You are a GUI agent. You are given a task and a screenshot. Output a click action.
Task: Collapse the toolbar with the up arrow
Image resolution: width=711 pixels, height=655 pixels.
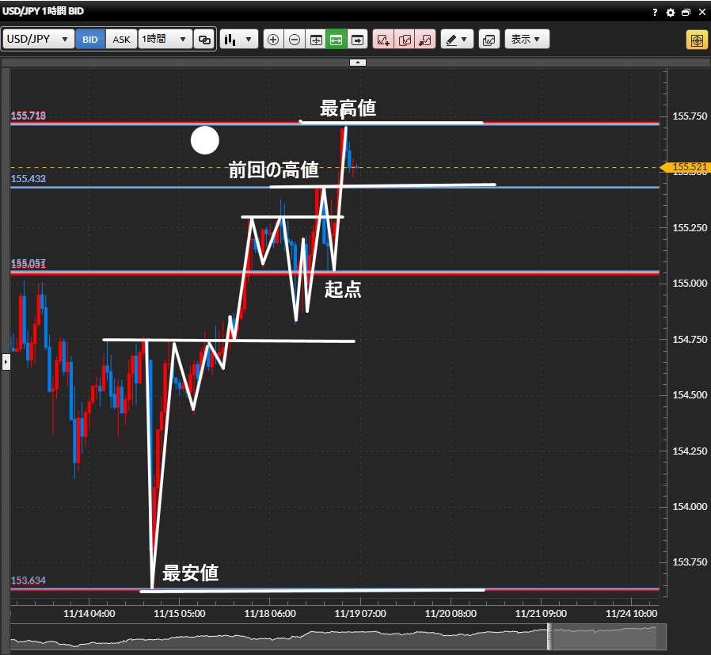tap(358, 62)
